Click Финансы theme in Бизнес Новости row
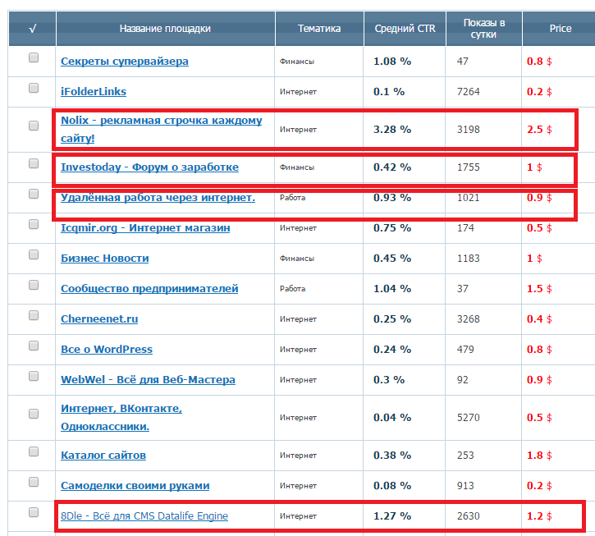Viewport: 595px width, 536px height. [297, 258]
